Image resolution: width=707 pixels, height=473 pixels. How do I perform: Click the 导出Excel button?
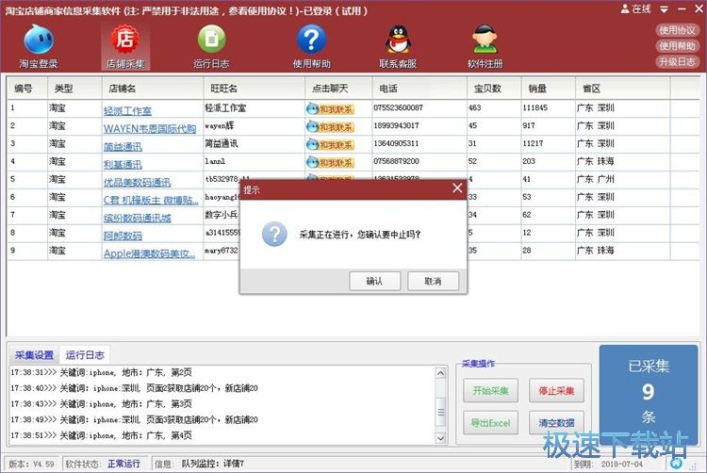click(x=490, y=423)
